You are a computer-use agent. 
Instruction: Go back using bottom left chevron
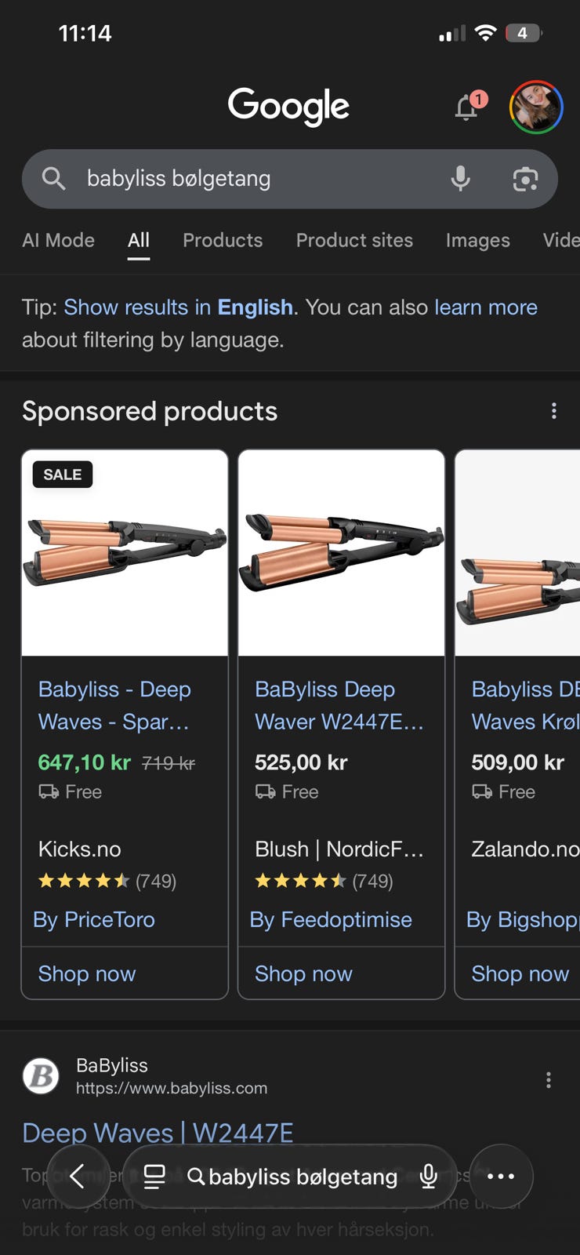(78, 1176)
